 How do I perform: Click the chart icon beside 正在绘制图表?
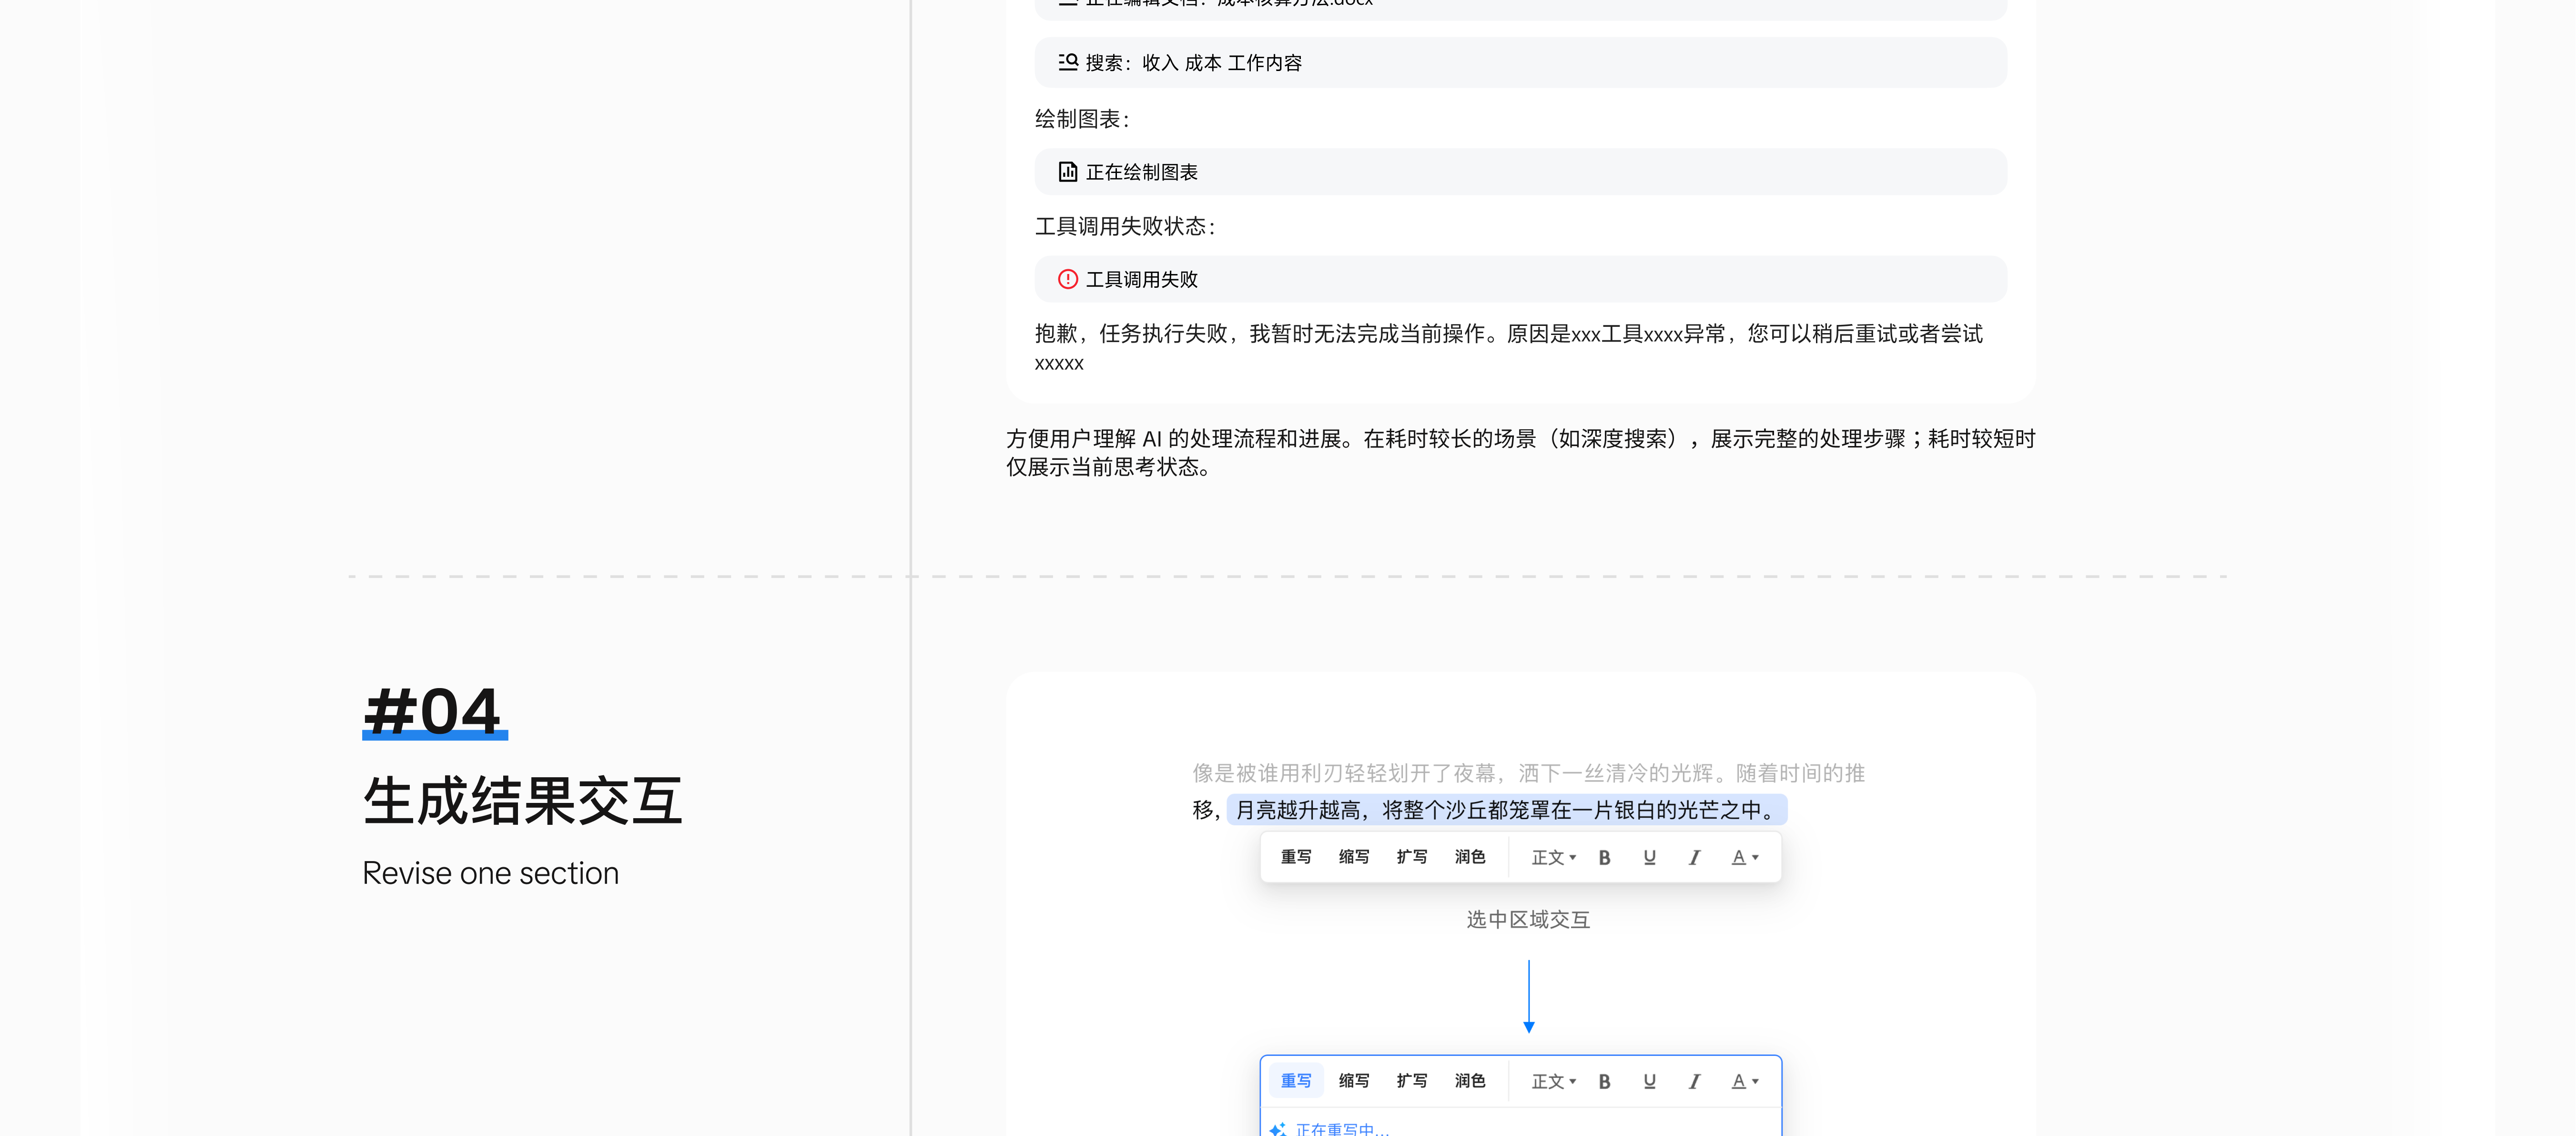[1067, 172]
